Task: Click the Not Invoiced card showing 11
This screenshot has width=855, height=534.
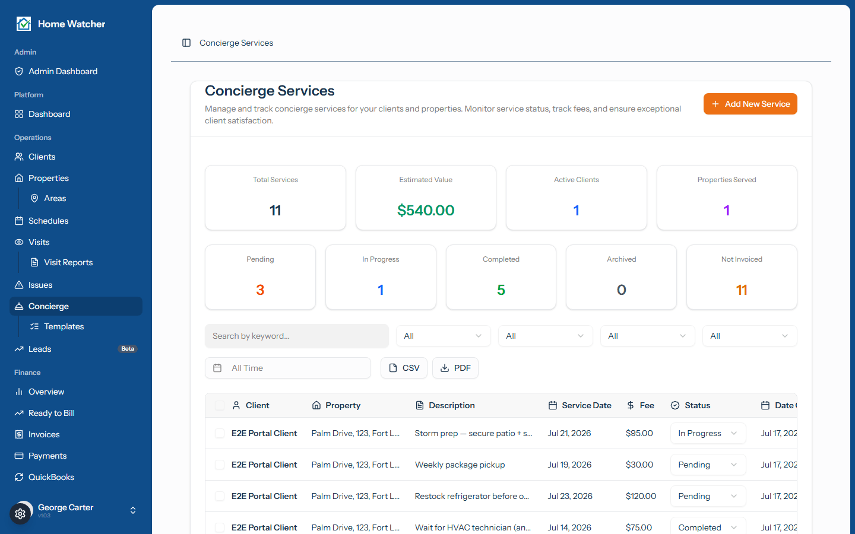Action: coord(742,277)
